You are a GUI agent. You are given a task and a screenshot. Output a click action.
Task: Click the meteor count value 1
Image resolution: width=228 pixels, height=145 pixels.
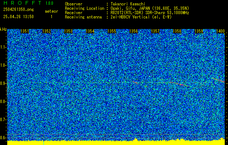[x=51, y=17]
